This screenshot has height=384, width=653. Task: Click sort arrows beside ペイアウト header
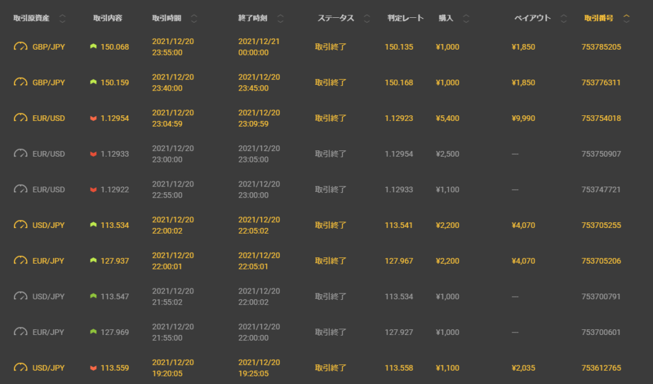click(x=563, y=18)
